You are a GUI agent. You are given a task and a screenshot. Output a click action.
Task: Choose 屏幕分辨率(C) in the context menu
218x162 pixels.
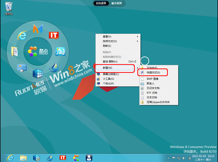pyautogui.click(x=118, y=74)
